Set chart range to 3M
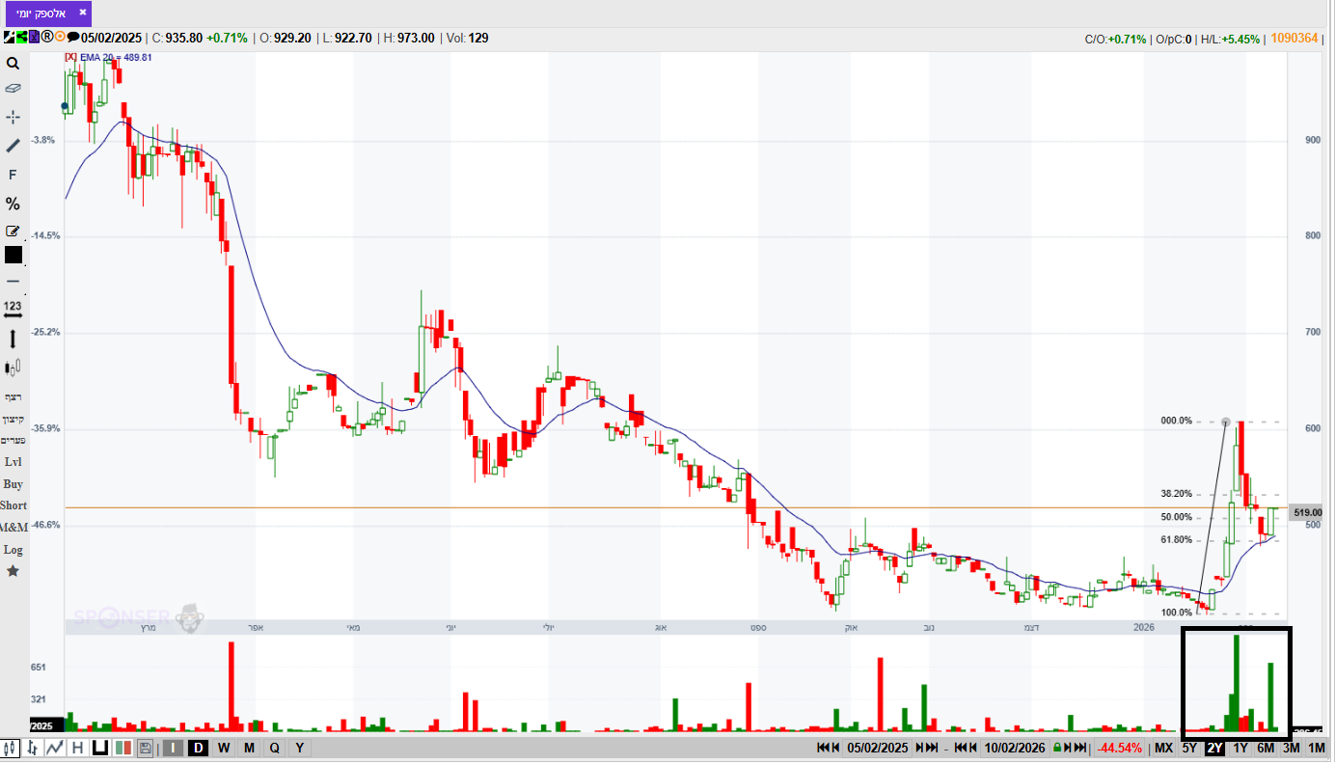The height and width of the screenshot is (764, 1335). [1291, 748]
